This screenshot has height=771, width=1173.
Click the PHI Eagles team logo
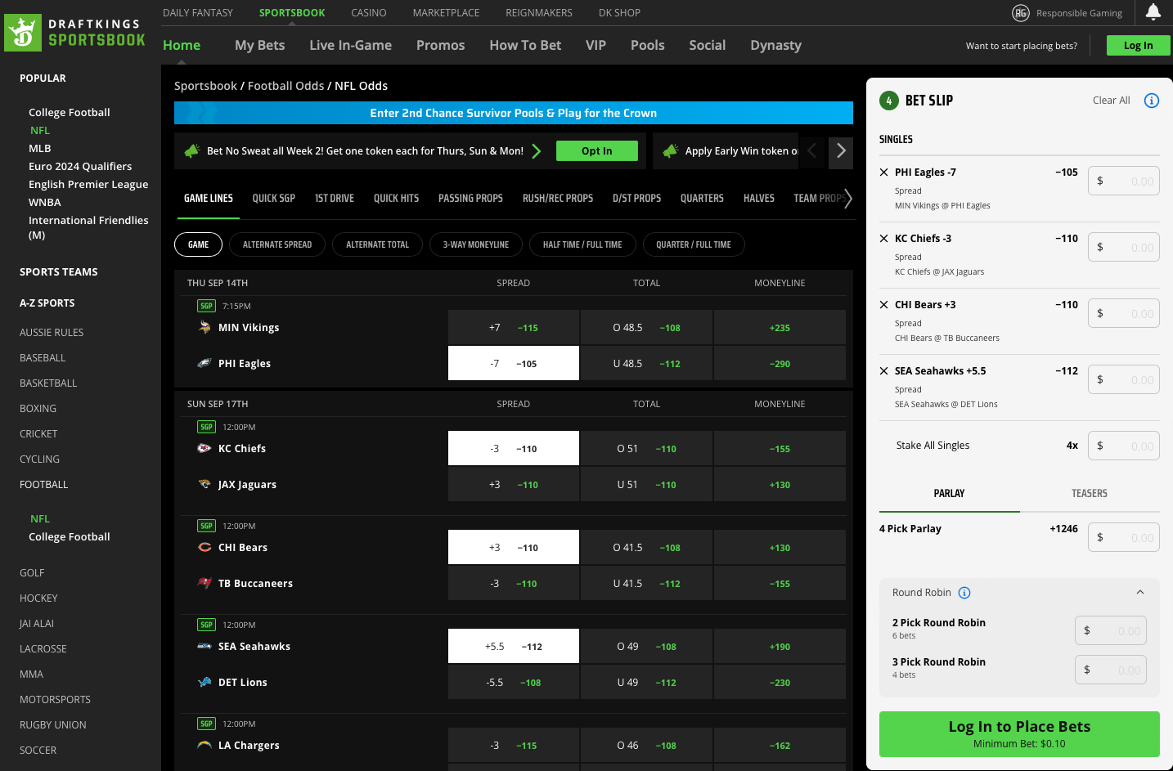point(204,363)
